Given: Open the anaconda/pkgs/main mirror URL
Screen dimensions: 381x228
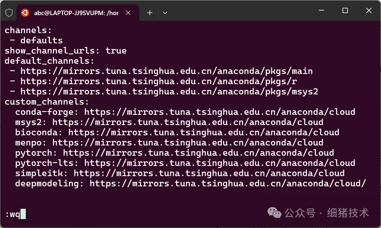Looking at the screenshot, I should pyautogui.click(x=167, y=71).
